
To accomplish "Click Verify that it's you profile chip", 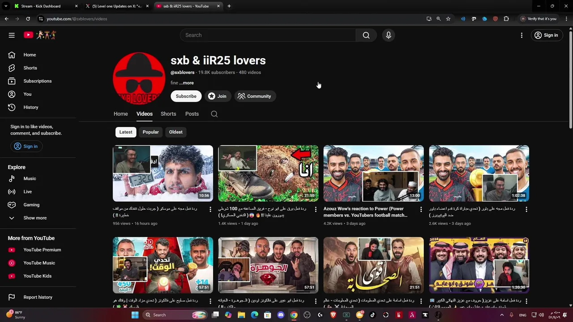I will click(x=539, y=19).
